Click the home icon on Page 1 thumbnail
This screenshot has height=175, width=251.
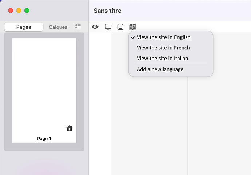69,128
